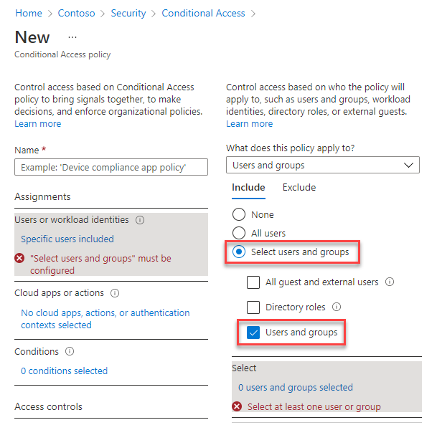Uncheck the Users and groups checkbox

[x=253, y=333]
